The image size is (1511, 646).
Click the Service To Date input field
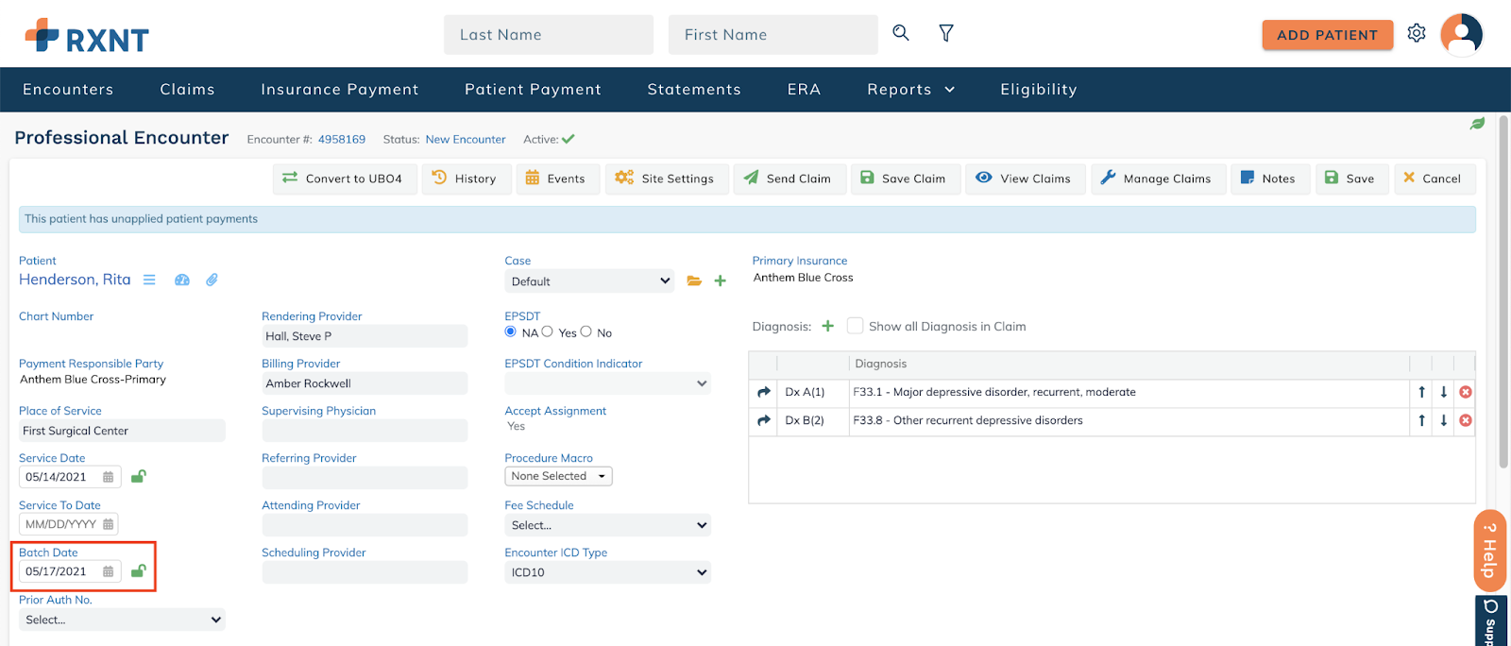tap(60, 524)
